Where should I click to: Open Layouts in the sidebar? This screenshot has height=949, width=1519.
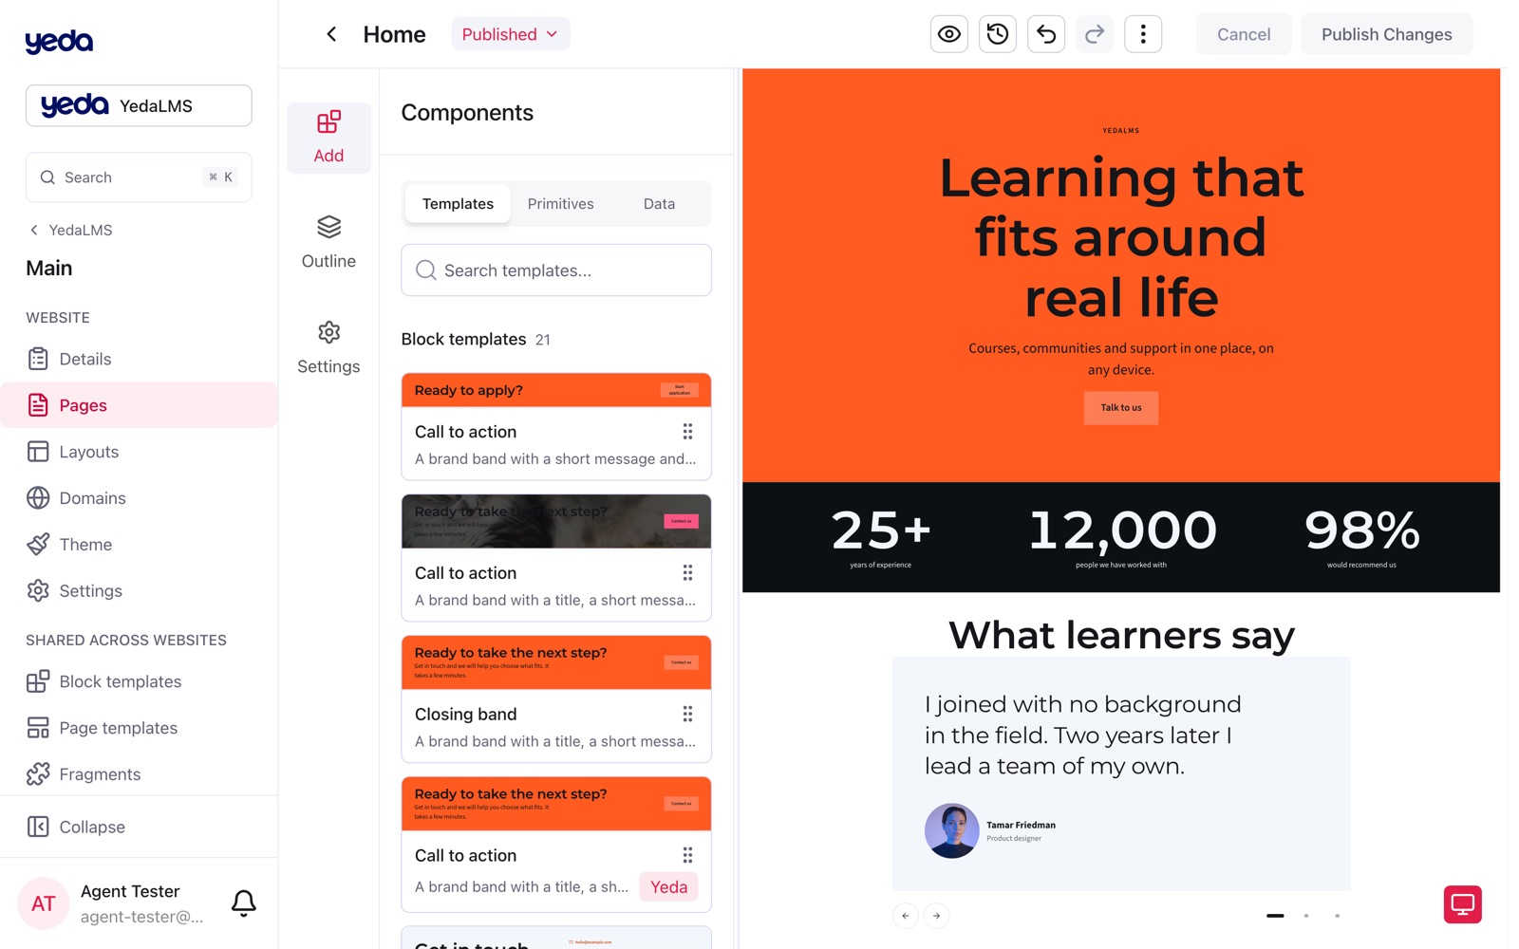[x=139, y=452]
